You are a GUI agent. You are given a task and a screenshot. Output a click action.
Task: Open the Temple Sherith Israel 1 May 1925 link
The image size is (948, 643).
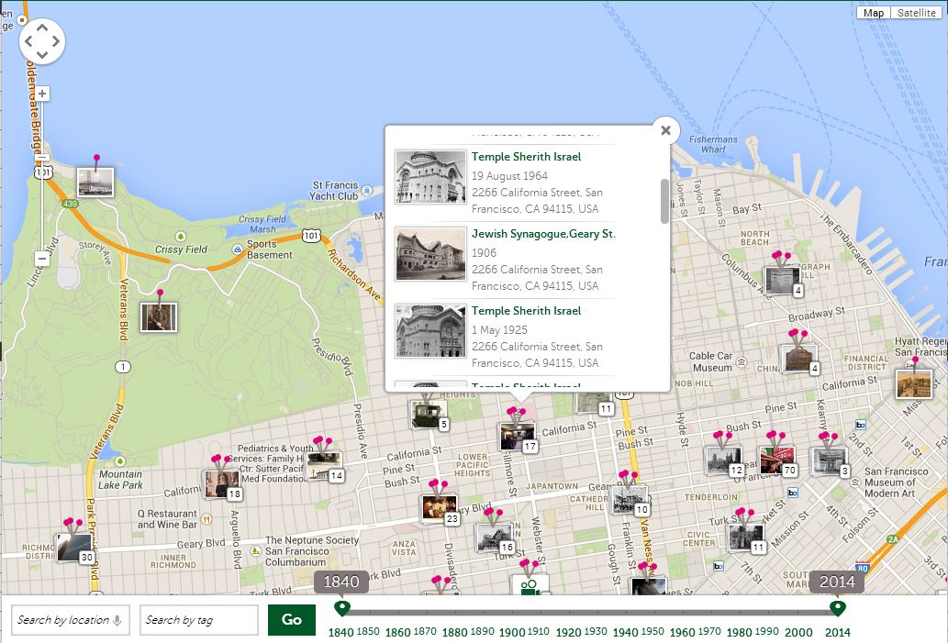(x=526, y=311)
